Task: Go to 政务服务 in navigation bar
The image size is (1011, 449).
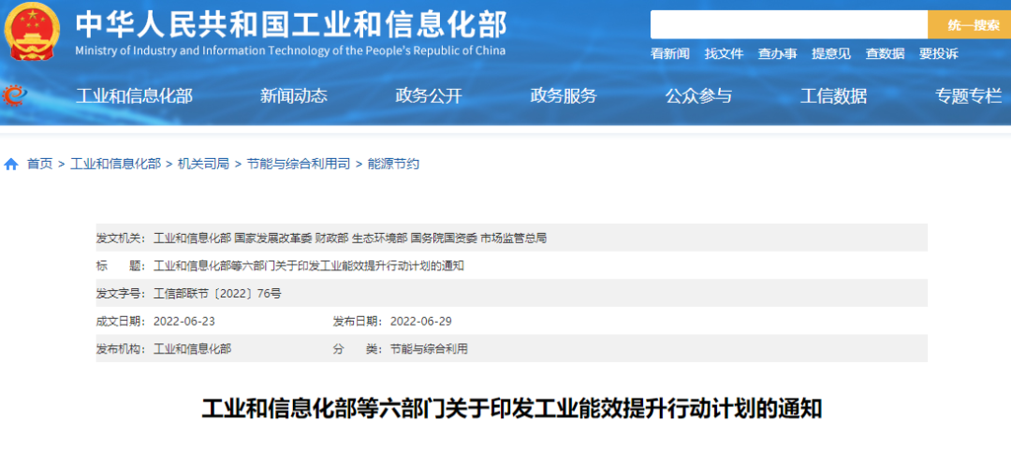Action: tap(564, 95)
